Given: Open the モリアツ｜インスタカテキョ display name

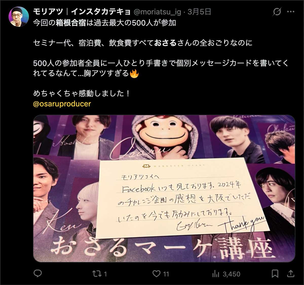Looking at the screenshot, I should coord(82,12).
